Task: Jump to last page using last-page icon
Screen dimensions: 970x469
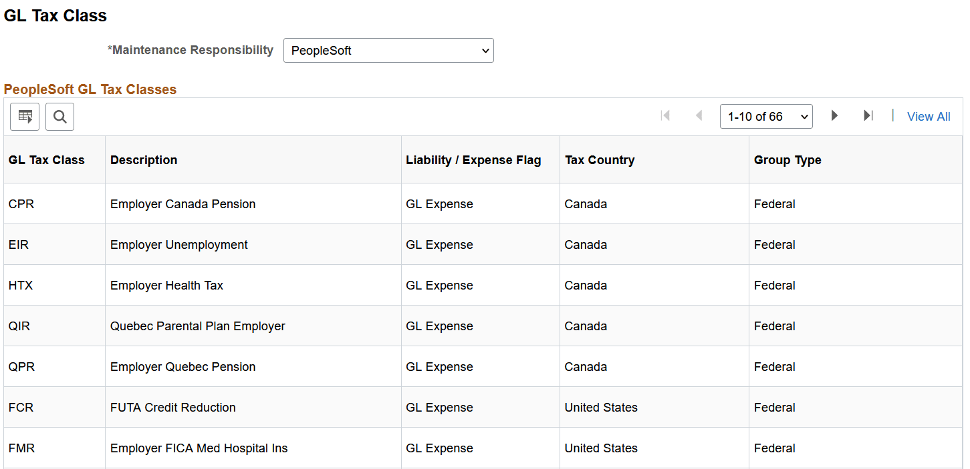Action: [868, 115]
